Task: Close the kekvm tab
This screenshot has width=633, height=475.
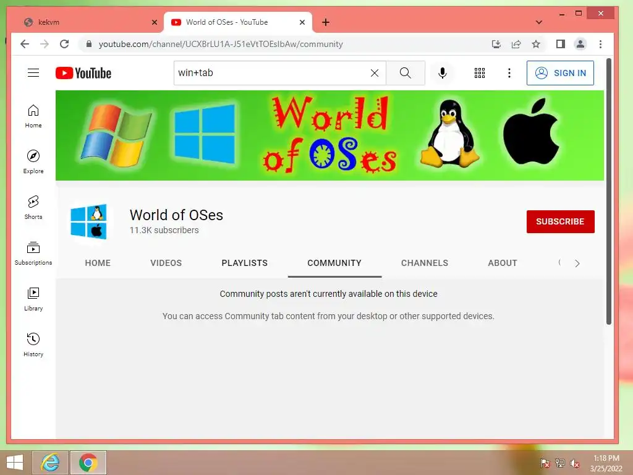Action: [x=154, y=22]
